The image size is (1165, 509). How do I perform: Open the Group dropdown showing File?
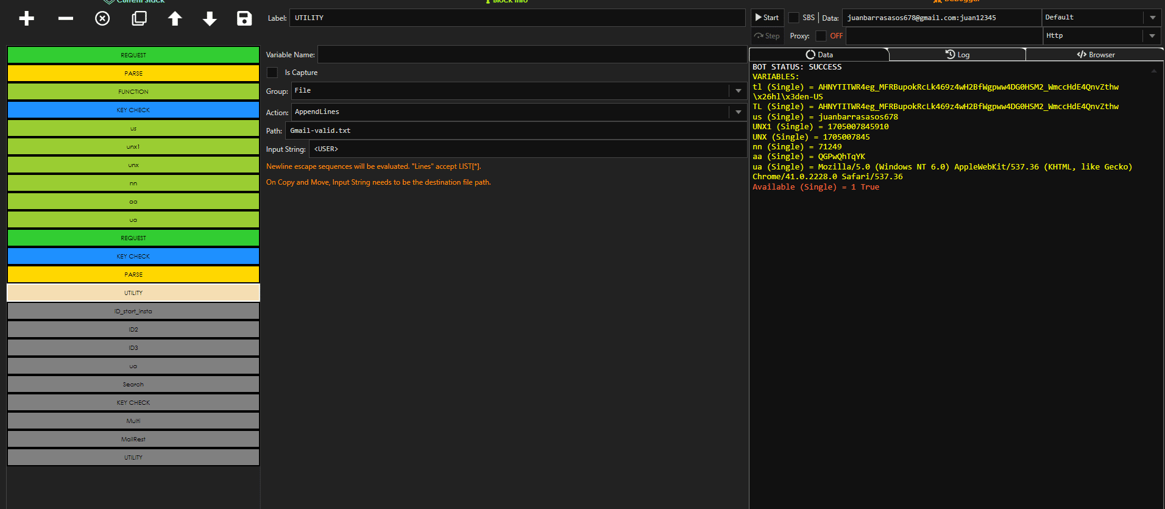coord(738,91)
